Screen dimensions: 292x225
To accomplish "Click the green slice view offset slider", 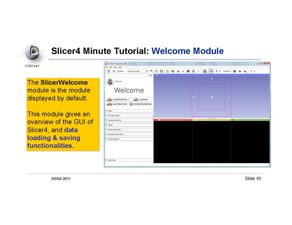I will coord(250,120).
